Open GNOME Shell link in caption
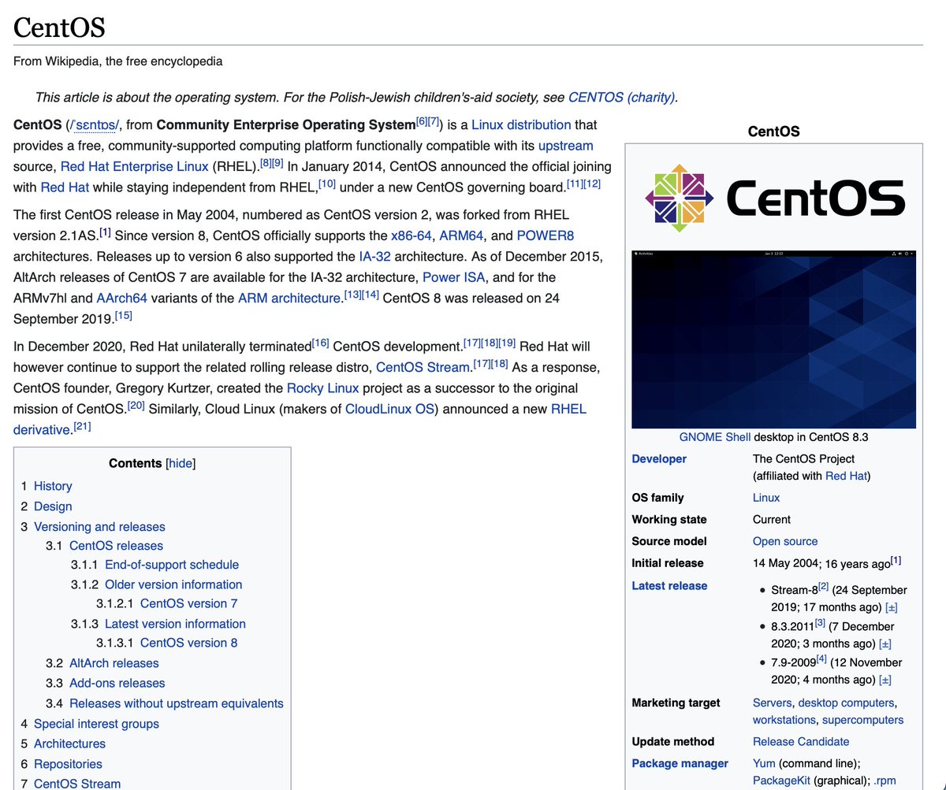The image size is (946, 790). coord(715,437)
